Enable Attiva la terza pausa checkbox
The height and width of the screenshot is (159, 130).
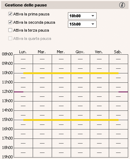tap(10, 30)
